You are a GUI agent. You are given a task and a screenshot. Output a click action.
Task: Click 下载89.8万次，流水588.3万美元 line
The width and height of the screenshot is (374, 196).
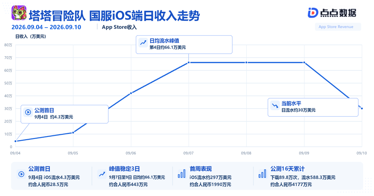pos(303,177)
